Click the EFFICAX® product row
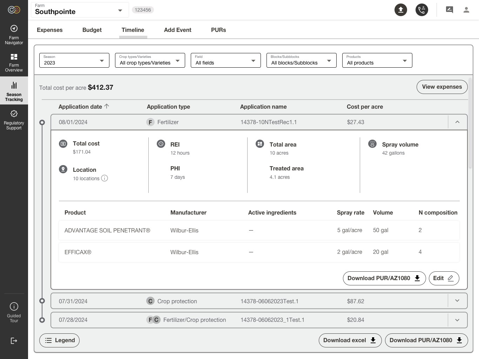The width and height of the screenshot is (479, 359). tap(259, 252)
